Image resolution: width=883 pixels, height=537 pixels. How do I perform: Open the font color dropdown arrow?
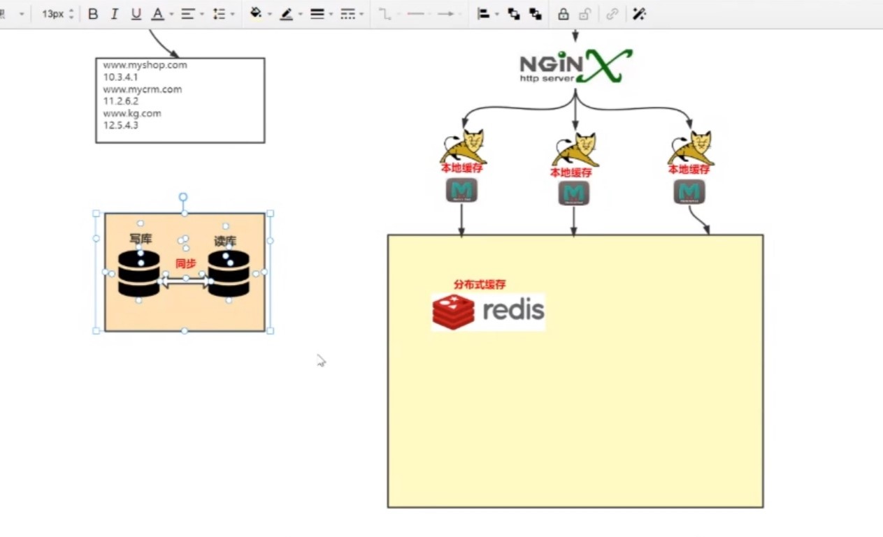[x=171, y=15]
